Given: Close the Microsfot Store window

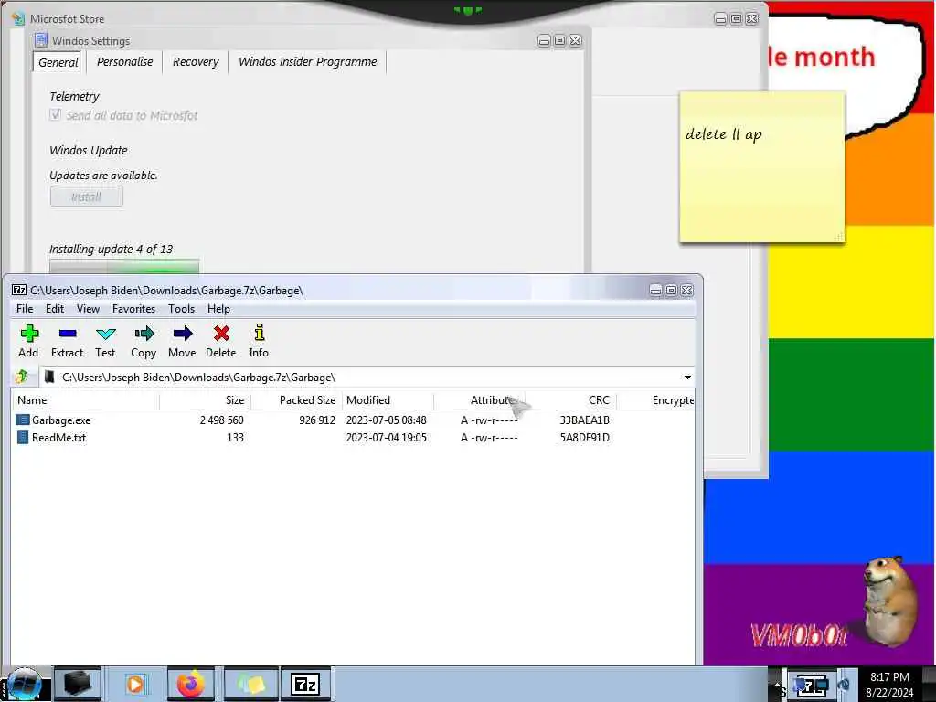Looking at the screenshot, I should (752, 19).
